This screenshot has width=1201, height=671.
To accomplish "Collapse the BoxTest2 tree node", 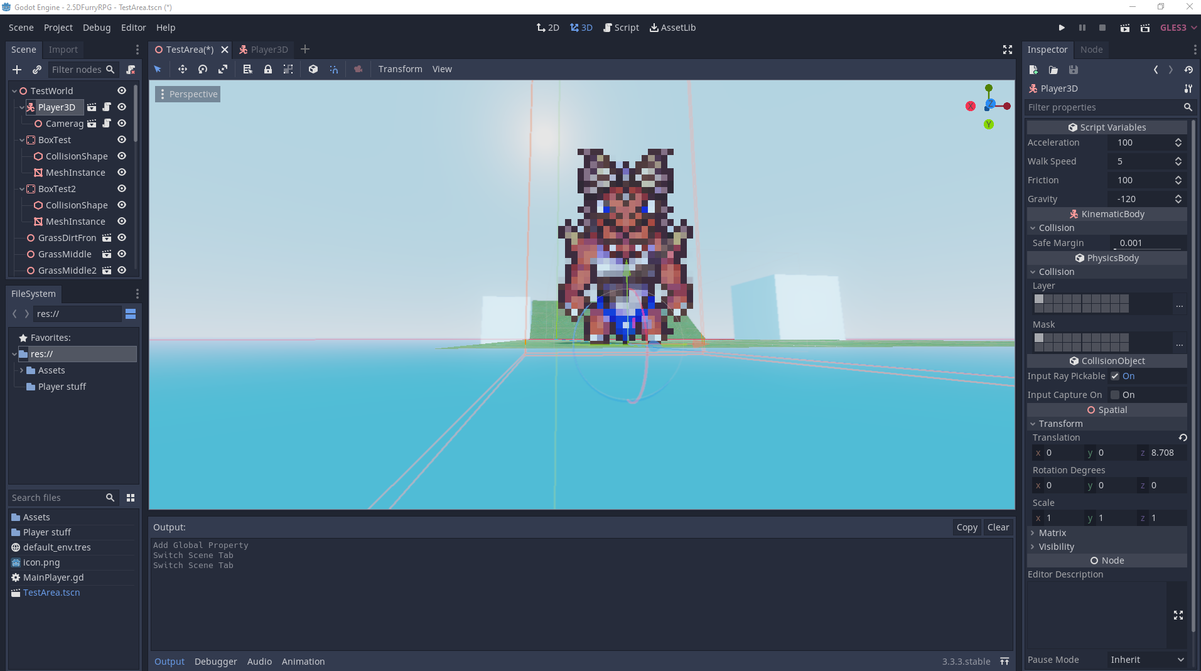I will 22,189.
